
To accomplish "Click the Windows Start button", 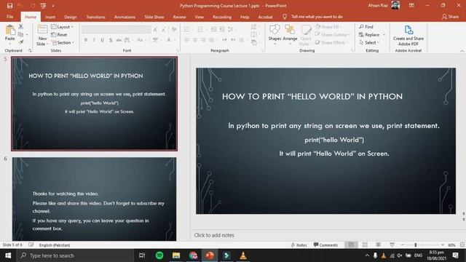I will tap(8, 255).
